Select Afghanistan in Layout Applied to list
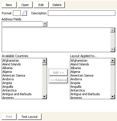The height and width of the screenshot is (121, 117). coord(90,61)
